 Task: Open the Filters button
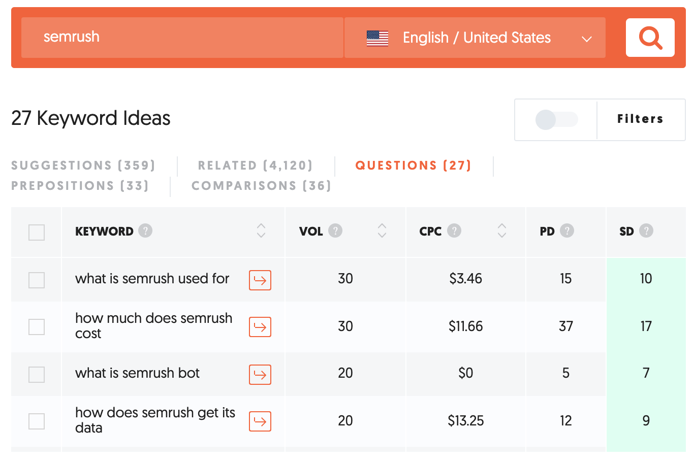pos(641,119)
